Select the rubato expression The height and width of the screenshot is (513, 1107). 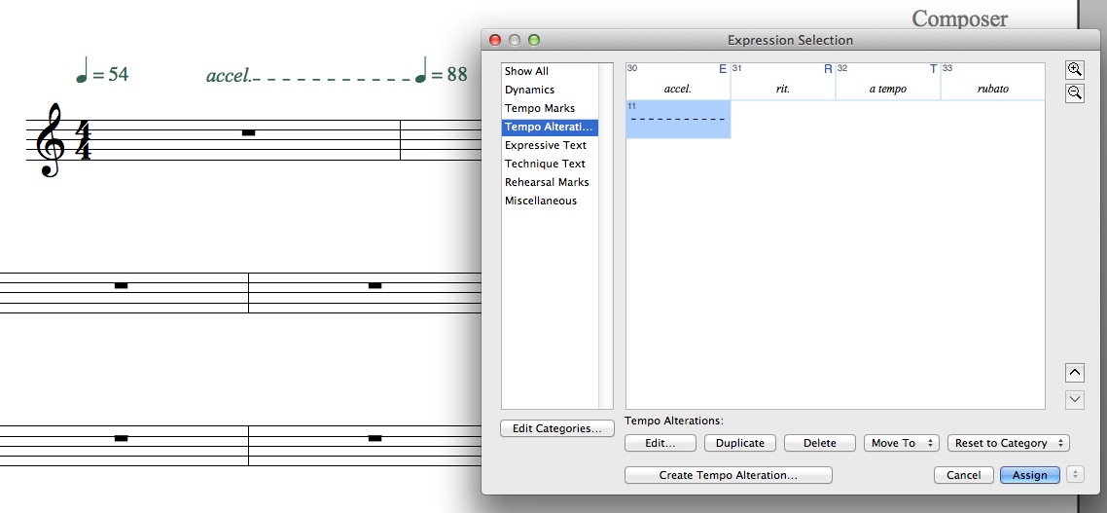992,82
